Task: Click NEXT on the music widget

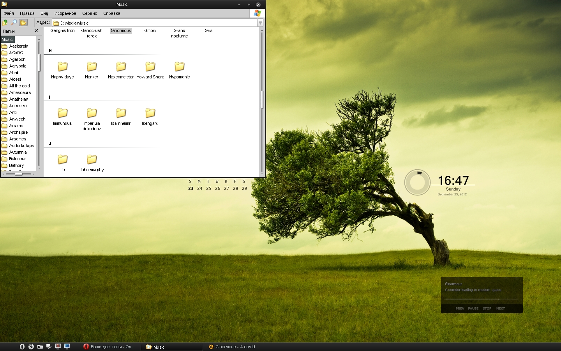Action: (500, 308)
